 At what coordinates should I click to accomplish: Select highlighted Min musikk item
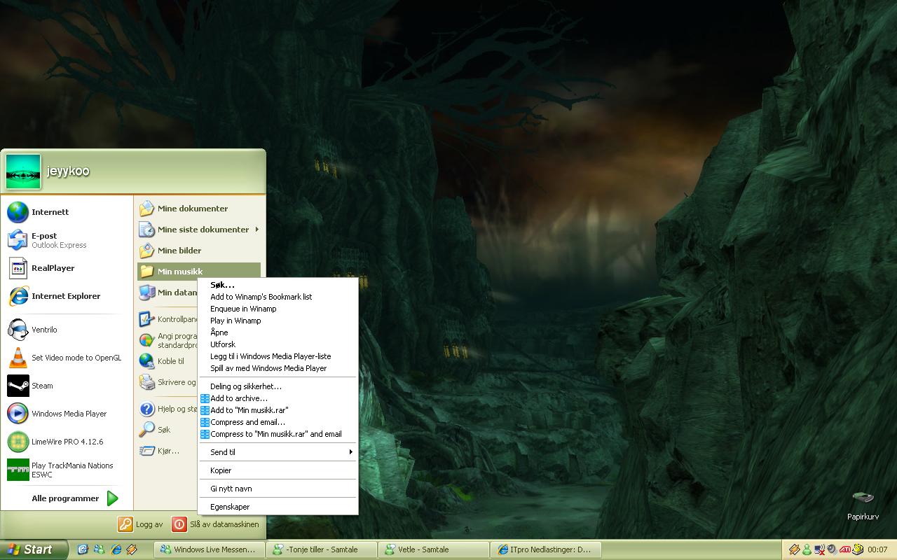pos(199,272)
